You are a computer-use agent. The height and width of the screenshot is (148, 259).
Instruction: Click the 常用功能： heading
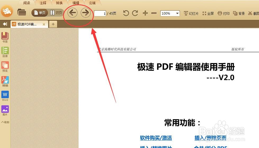pyautogui.click(x=183, y=123)
